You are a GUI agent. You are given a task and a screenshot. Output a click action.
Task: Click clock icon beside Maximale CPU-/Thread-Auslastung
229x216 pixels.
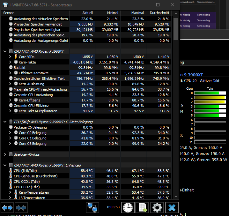pos(11,89)
